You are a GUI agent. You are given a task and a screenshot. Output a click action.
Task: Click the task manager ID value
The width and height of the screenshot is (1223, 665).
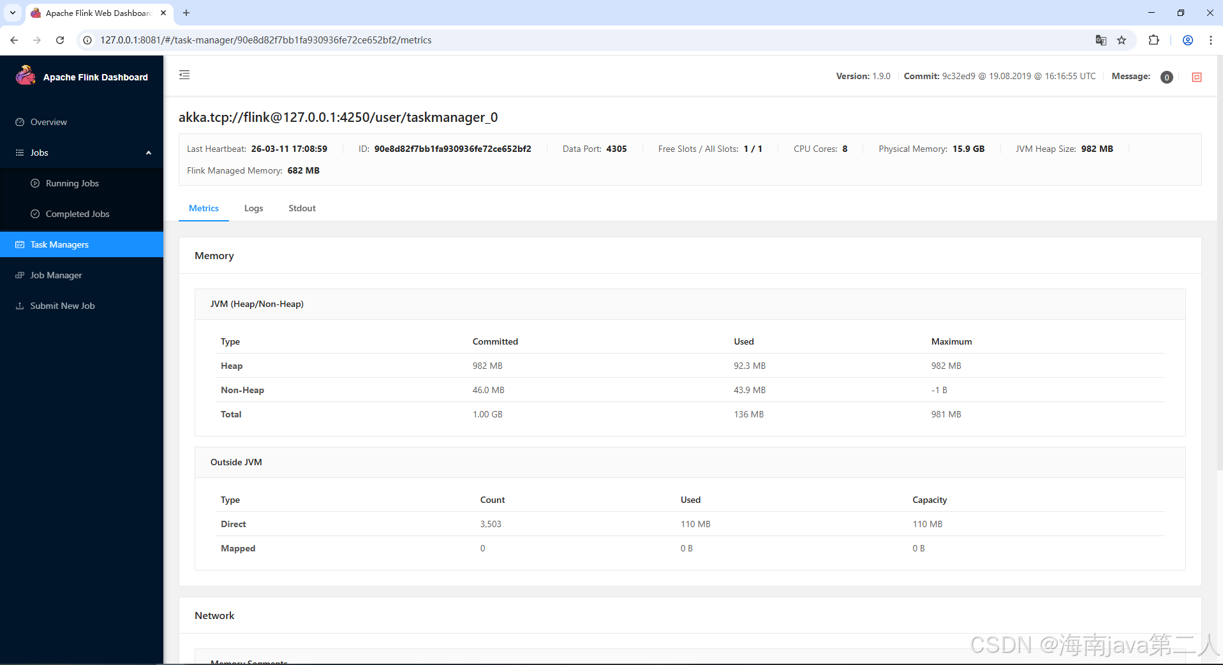452,149
